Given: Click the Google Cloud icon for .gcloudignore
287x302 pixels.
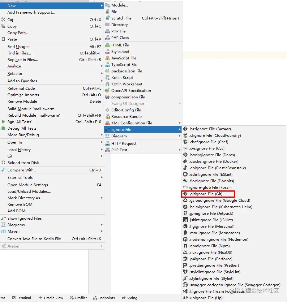Looking at the screenshot, I should [x=185, y=200].
